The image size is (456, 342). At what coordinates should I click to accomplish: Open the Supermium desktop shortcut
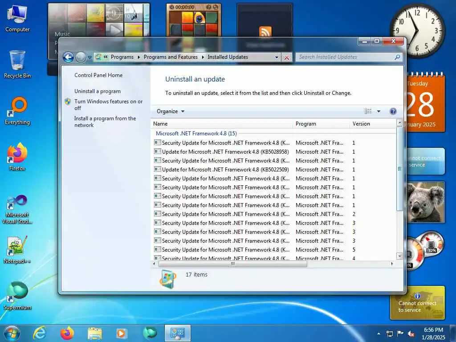[x=17, y=296]
